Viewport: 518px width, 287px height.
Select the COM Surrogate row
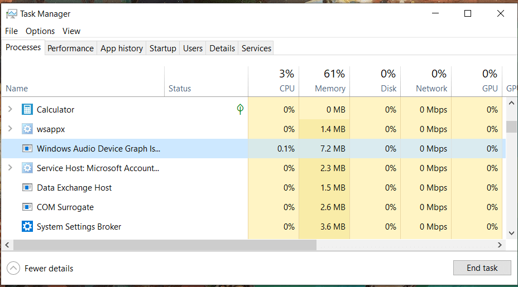254,207
